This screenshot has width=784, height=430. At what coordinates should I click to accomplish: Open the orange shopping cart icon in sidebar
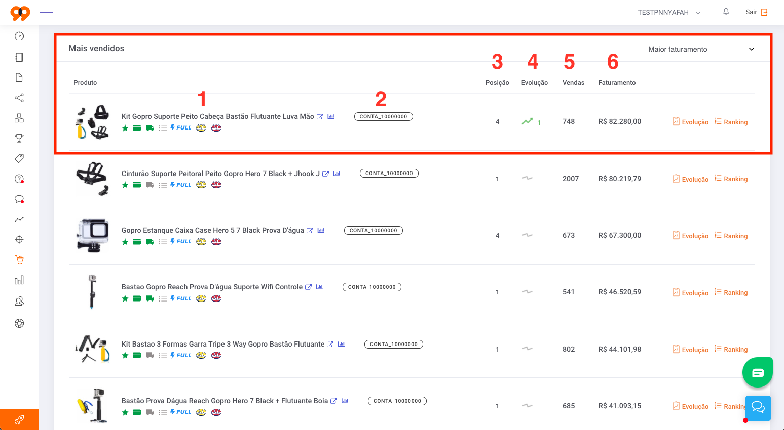coord(19,260)
